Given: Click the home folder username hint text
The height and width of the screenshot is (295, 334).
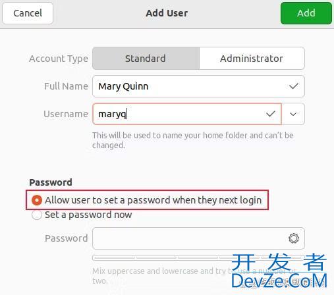Looking at the screenshot, I should coord(193,140).
